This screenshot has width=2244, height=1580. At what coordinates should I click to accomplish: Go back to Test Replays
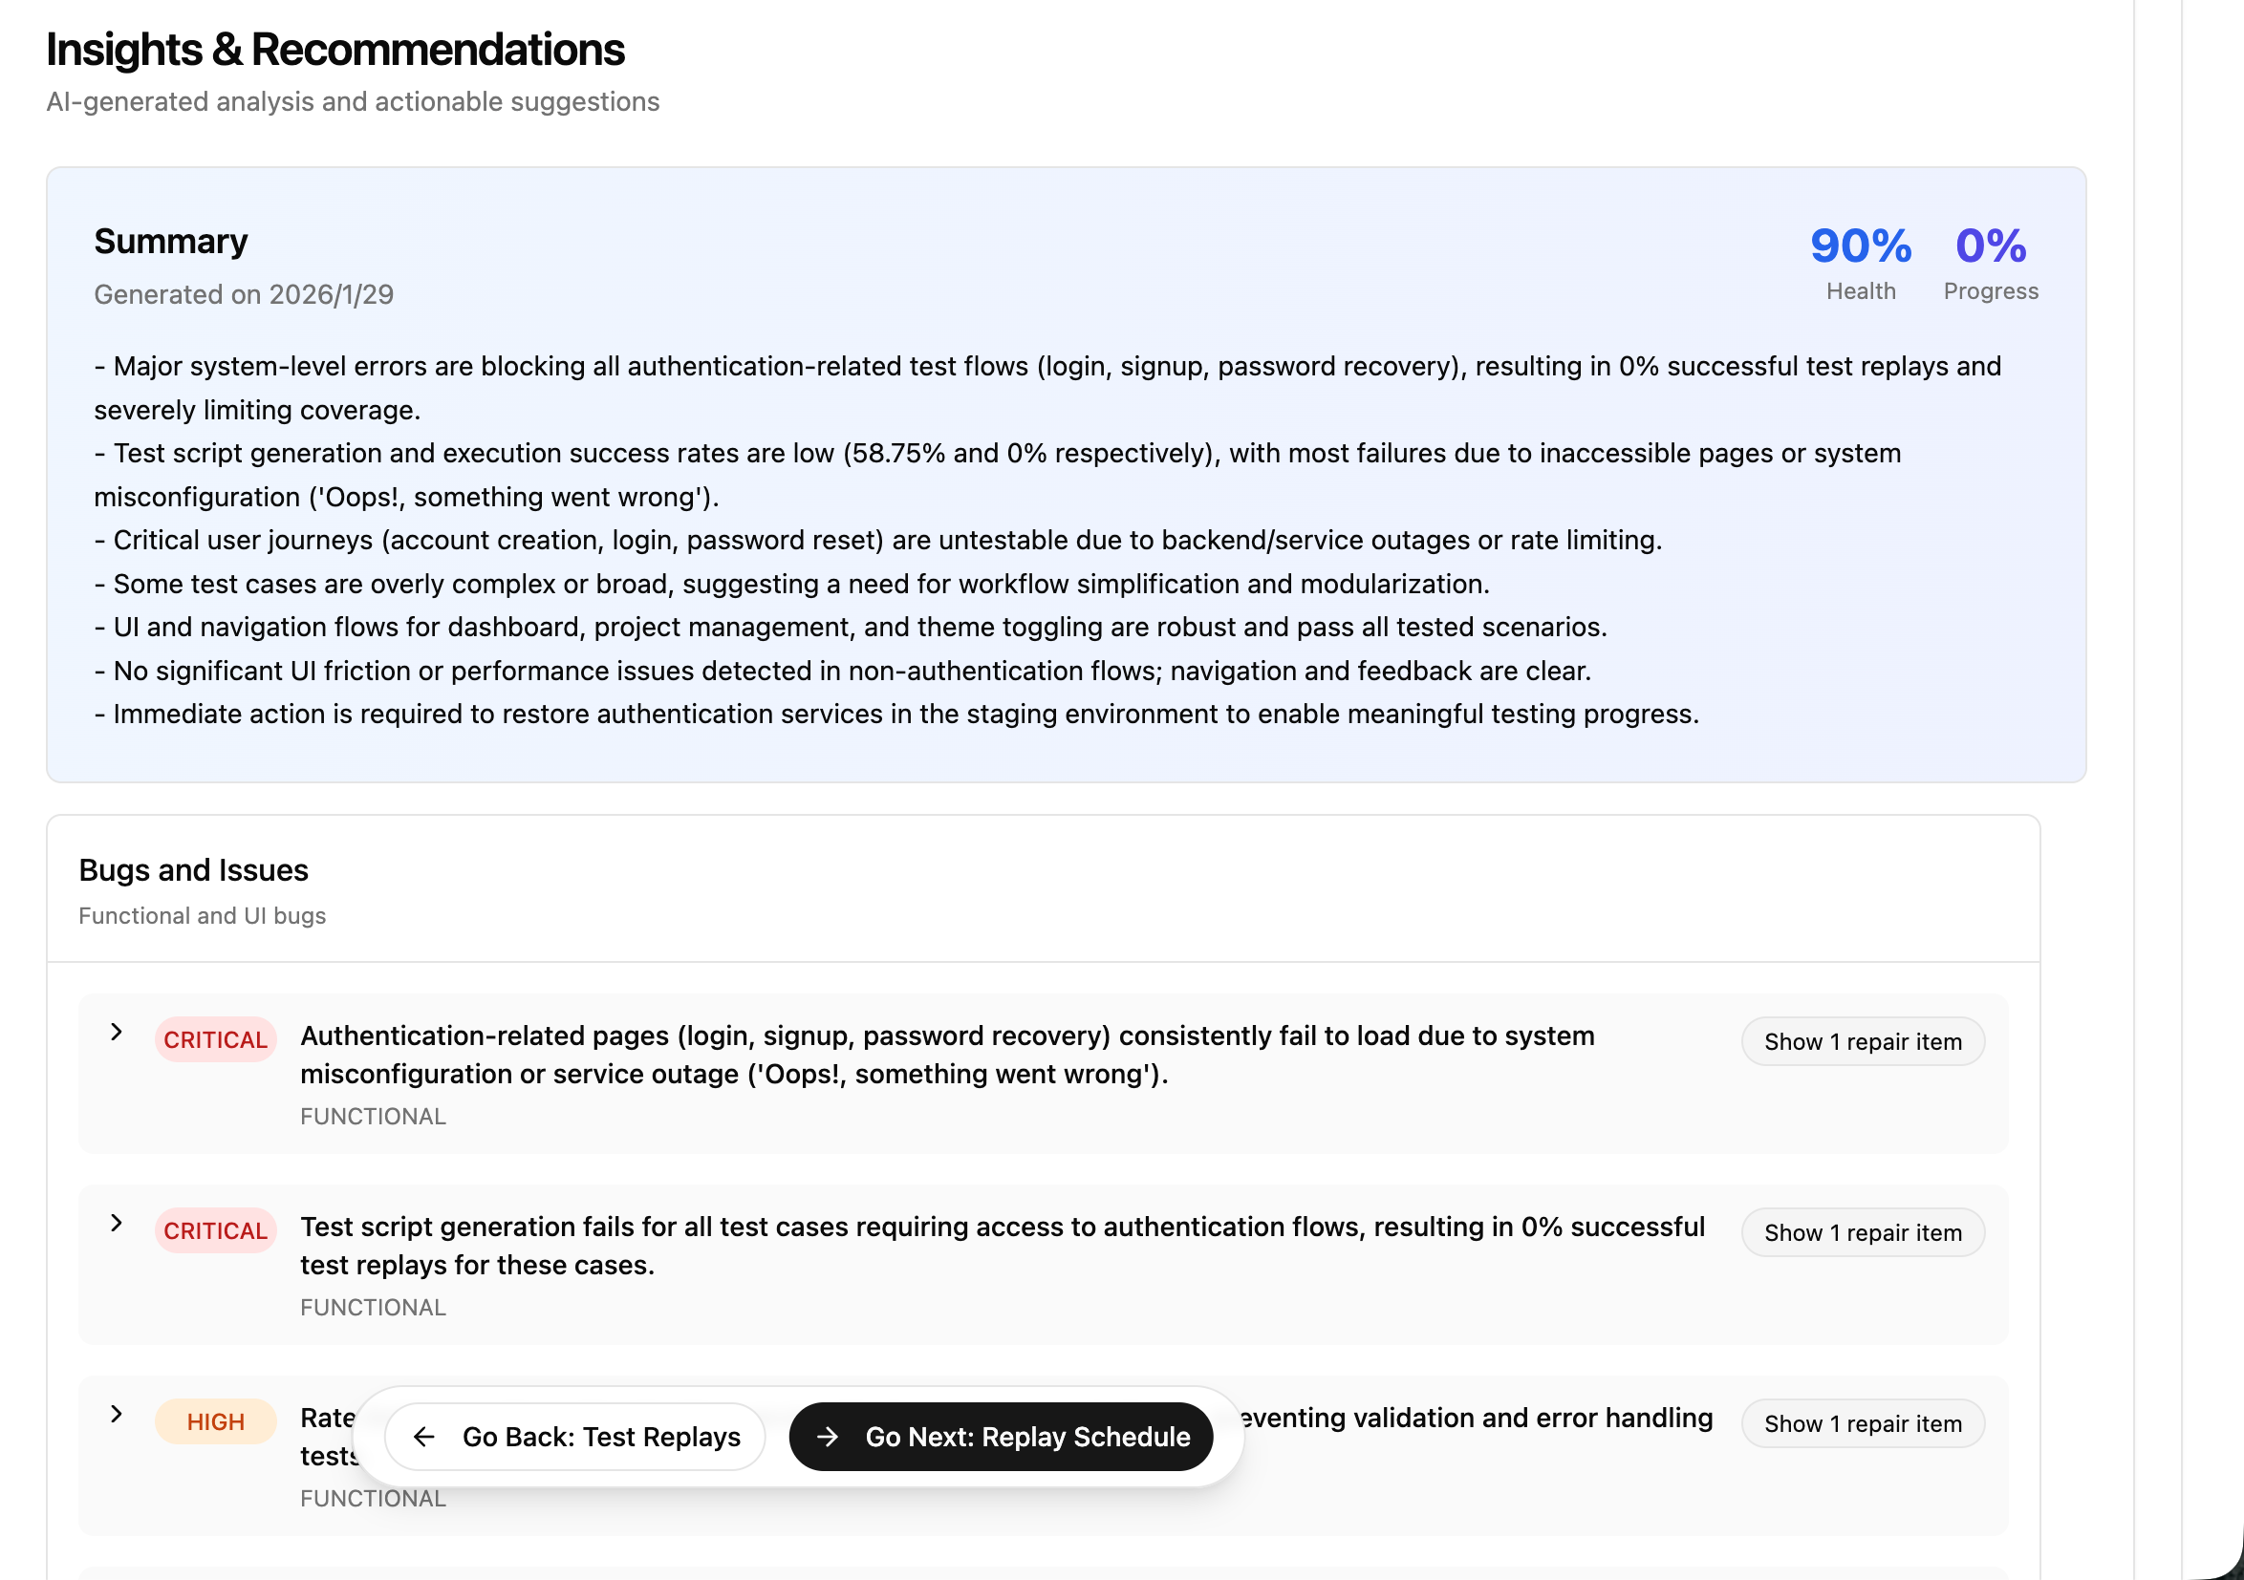click(575, 1437)
